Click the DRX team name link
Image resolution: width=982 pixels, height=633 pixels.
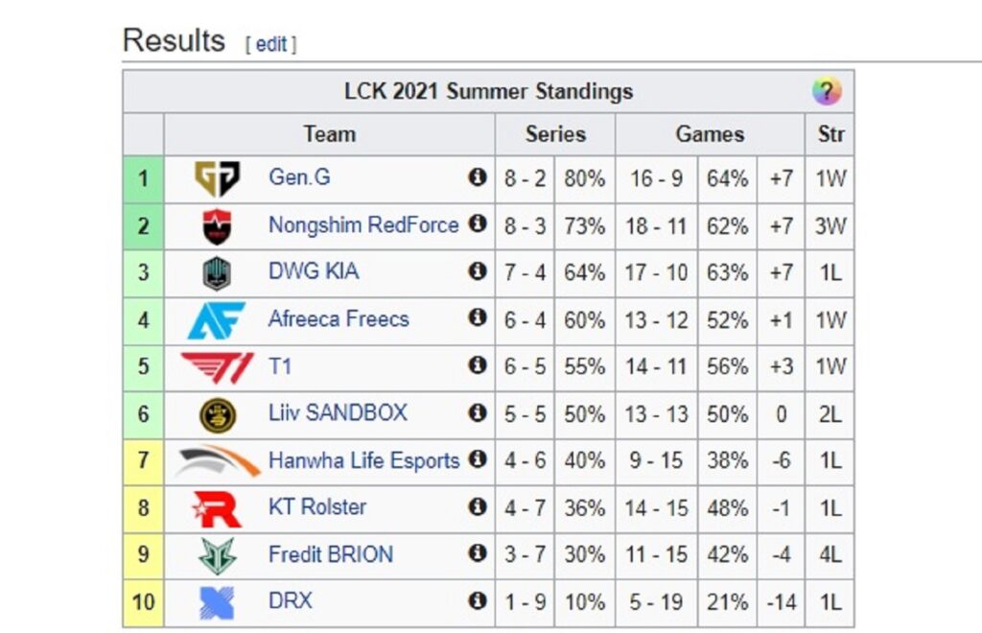[290, 601]
